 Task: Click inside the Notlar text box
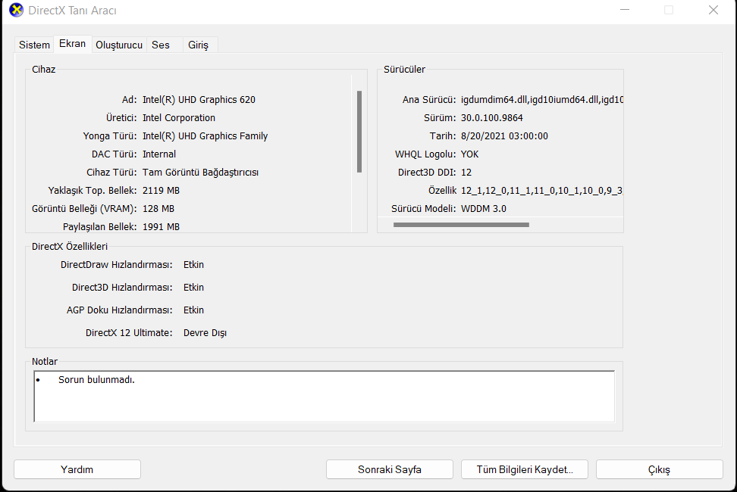[325, 397]
